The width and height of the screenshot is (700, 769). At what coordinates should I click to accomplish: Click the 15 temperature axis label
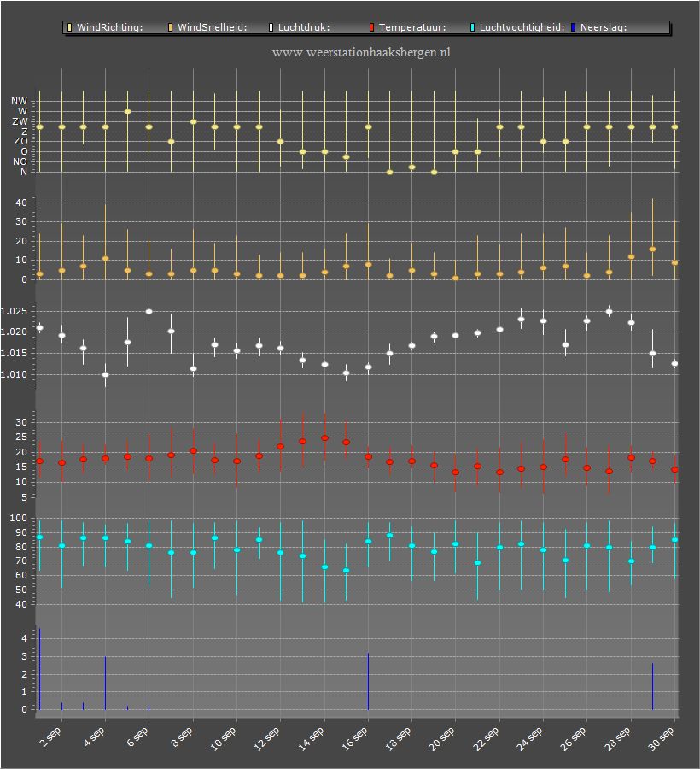(21, 467)
